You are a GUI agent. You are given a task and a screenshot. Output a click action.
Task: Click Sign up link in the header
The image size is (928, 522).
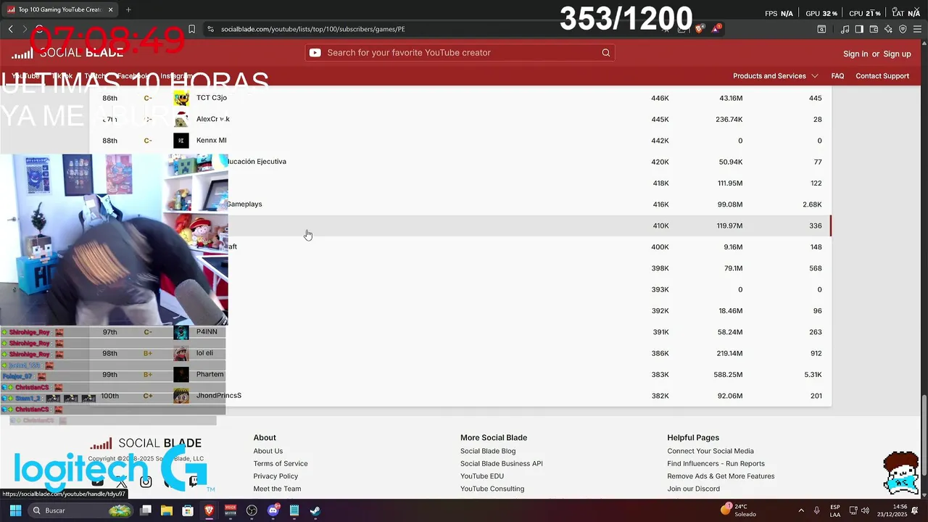897,54
